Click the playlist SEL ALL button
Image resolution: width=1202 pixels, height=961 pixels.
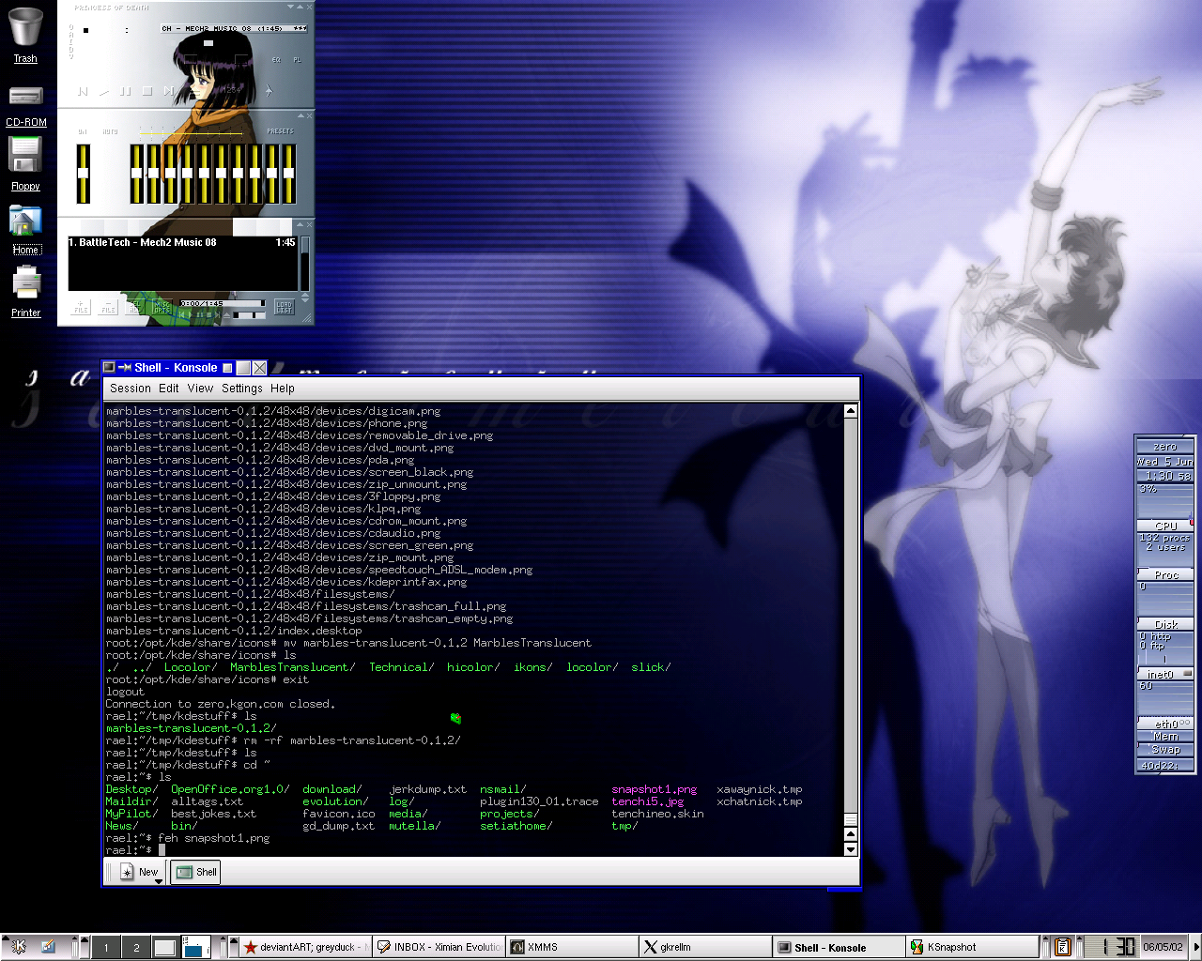134,307
